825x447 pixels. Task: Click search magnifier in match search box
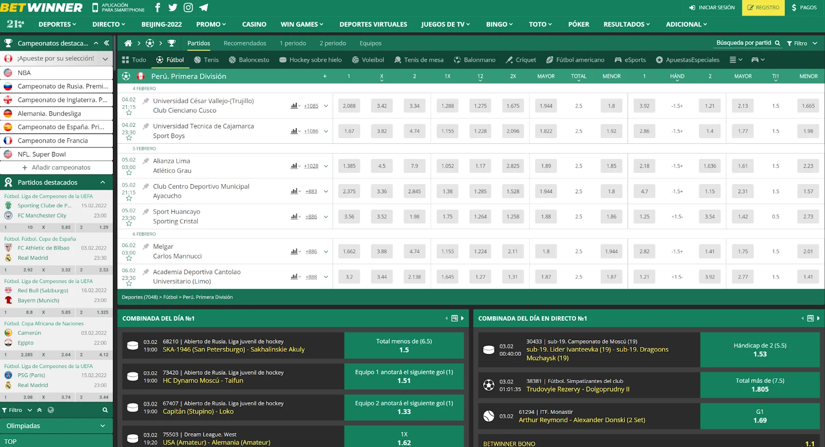(x=777, y=43)
